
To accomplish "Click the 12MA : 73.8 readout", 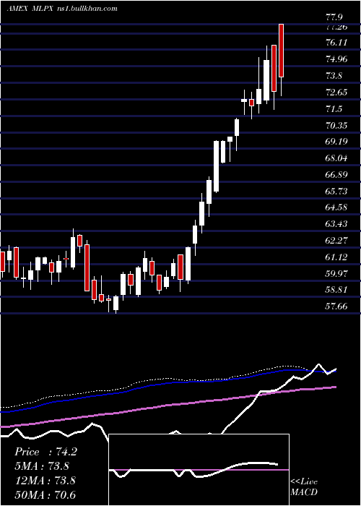I will tap(45, 481).
